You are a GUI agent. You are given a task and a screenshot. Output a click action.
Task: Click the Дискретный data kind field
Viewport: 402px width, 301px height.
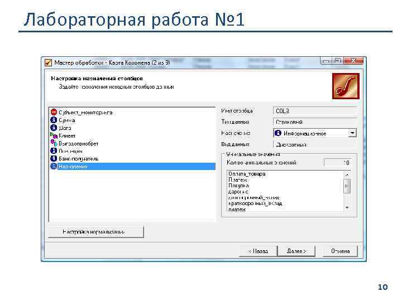click(x=315, y=144)
